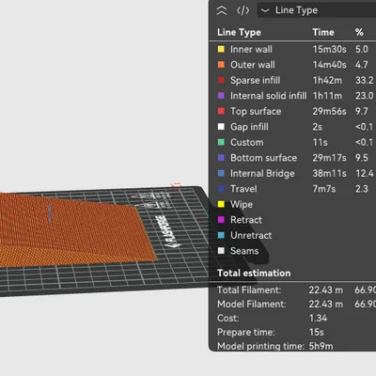Select the Retract row label

246,220
